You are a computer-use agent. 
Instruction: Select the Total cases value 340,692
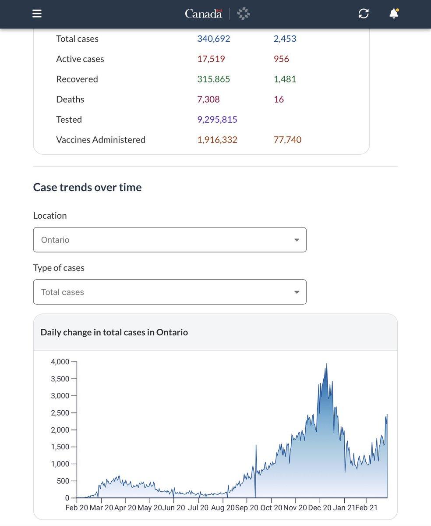[213, 39]
